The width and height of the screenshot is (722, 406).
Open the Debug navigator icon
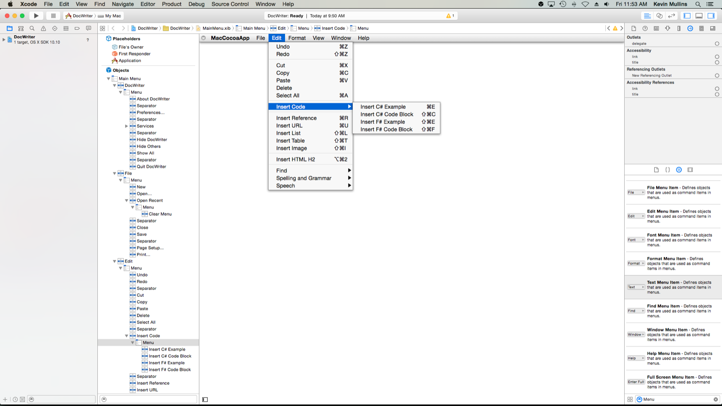(66, 28)
